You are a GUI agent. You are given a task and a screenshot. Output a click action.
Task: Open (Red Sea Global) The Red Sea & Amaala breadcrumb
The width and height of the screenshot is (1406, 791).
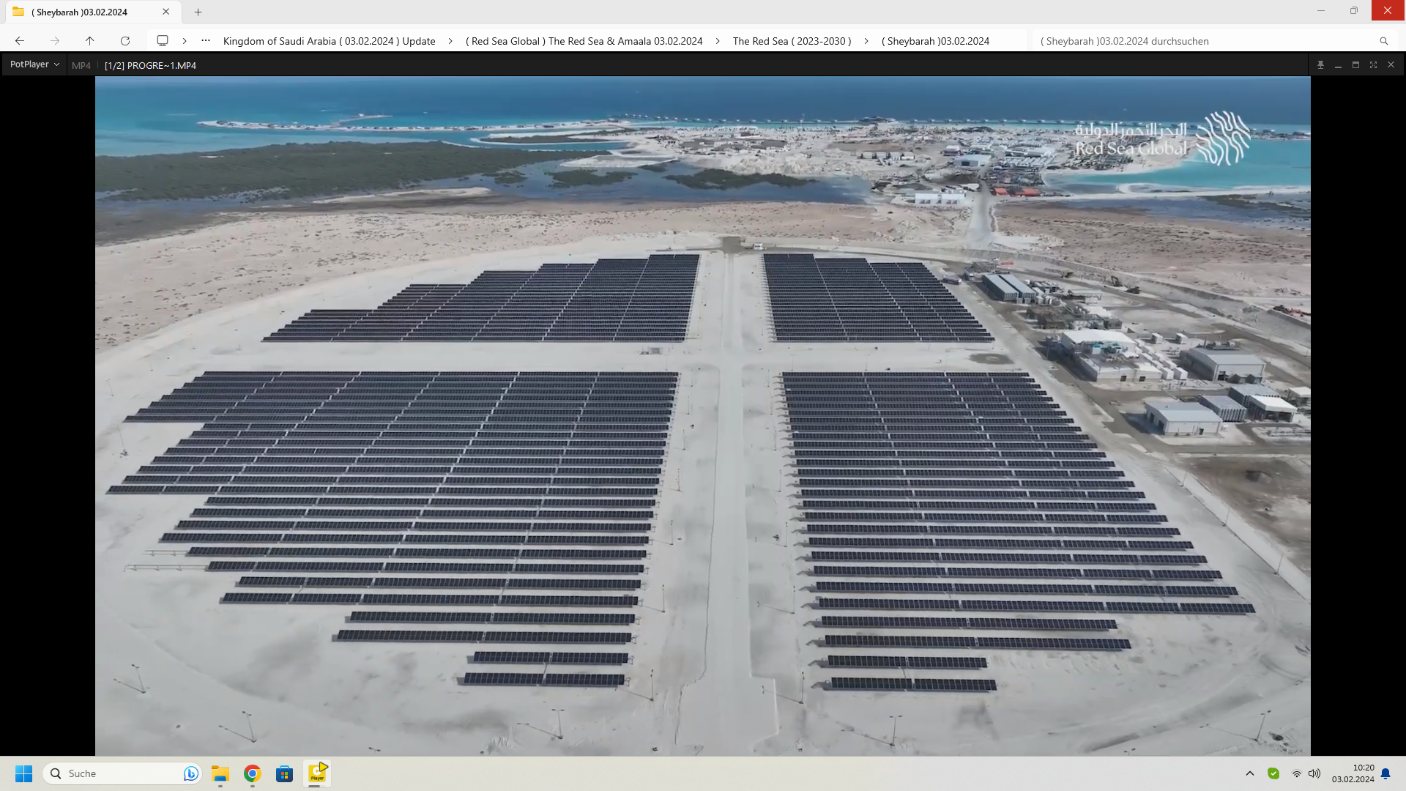click(x=584, y=41)
